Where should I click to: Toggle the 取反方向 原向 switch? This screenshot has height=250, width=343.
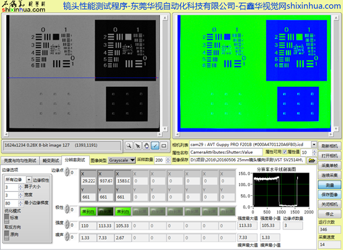pos(7,234)
